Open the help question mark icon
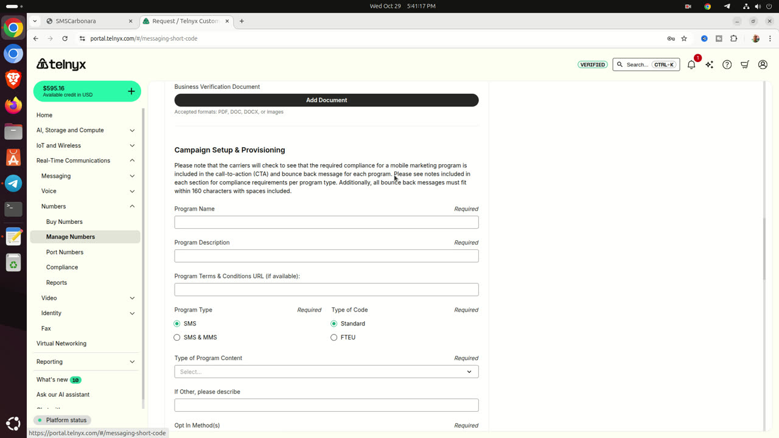 pyautogui.click(x=727, y=64)
